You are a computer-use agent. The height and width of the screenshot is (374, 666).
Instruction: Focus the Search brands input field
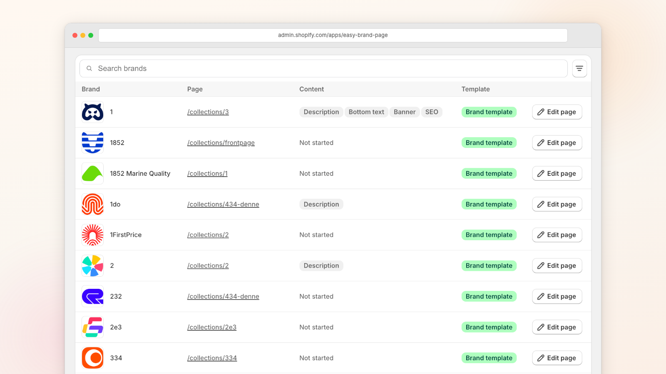pyautogui.click(x=323, y=69)
